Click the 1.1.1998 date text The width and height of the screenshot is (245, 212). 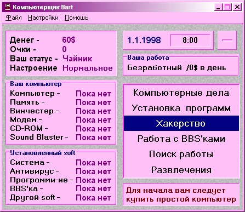(x=144, y=40)
